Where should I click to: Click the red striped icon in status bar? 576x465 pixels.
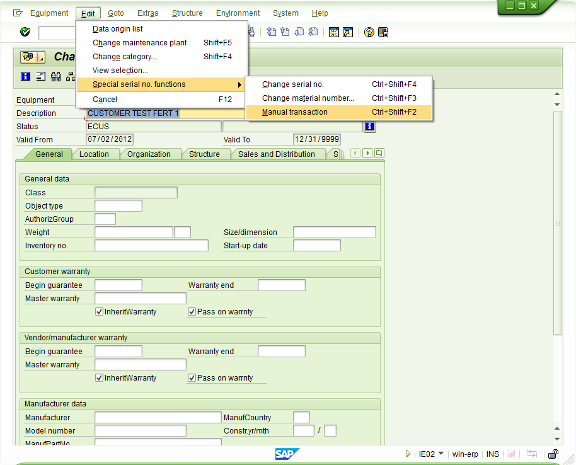511,454
